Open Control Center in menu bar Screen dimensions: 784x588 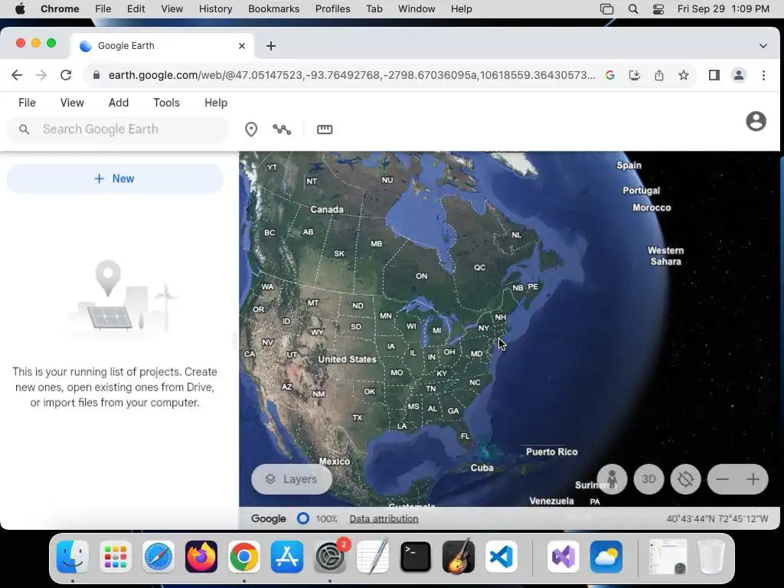[658, 9]
